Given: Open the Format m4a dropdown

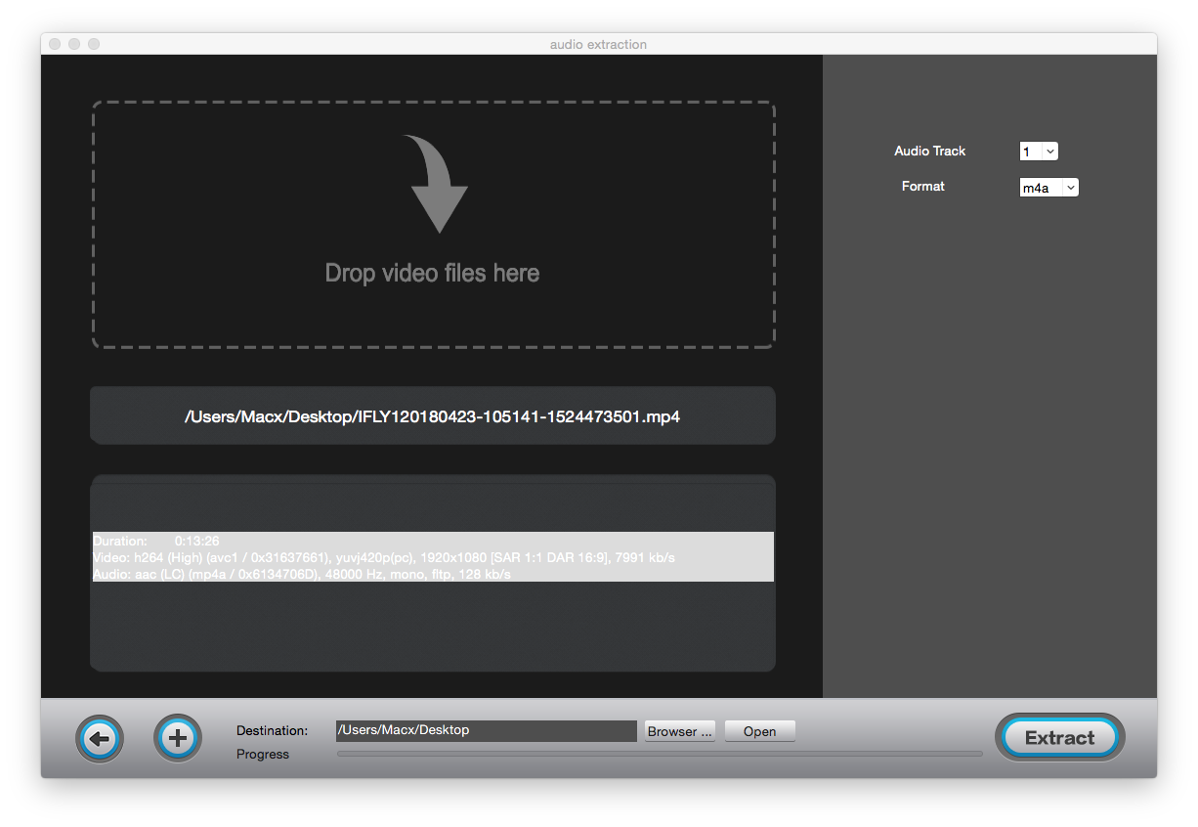Looking at the screenshot, I should pos(1049,188).
